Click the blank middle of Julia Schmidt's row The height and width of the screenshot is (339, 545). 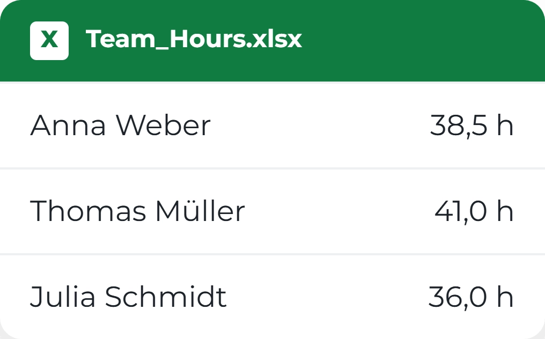click(327, 297)
